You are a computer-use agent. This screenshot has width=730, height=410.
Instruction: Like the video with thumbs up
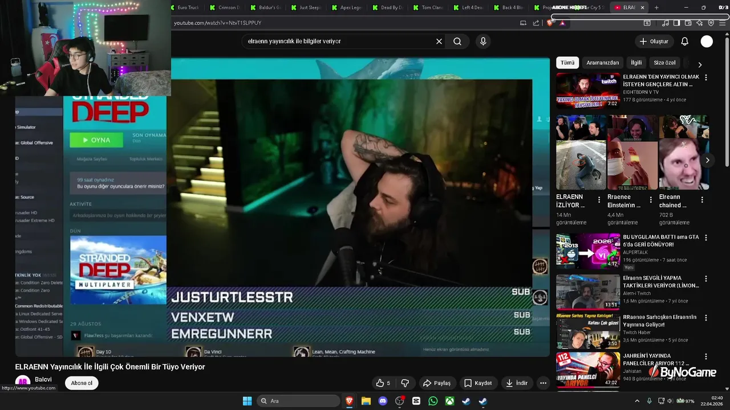[x=384, y=383]
